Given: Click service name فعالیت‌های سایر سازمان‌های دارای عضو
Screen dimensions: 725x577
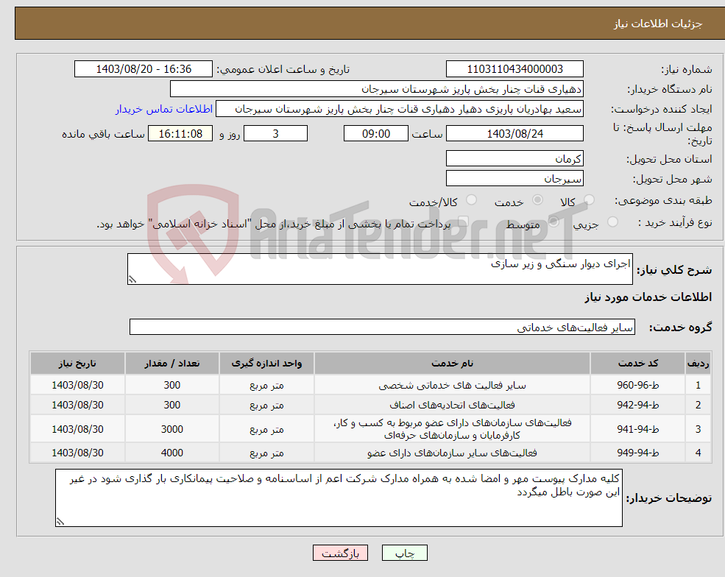Looking at the screenshot, I should click(452, 453).
